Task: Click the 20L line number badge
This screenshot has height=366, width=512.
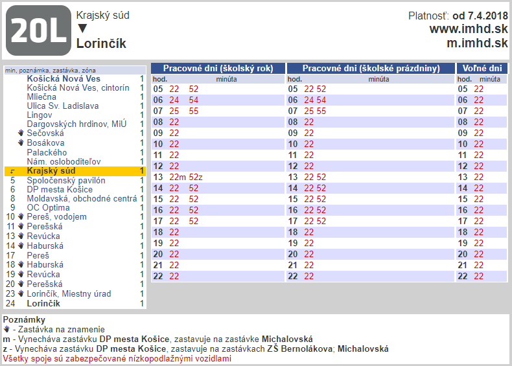Action: tap(38, 30)
